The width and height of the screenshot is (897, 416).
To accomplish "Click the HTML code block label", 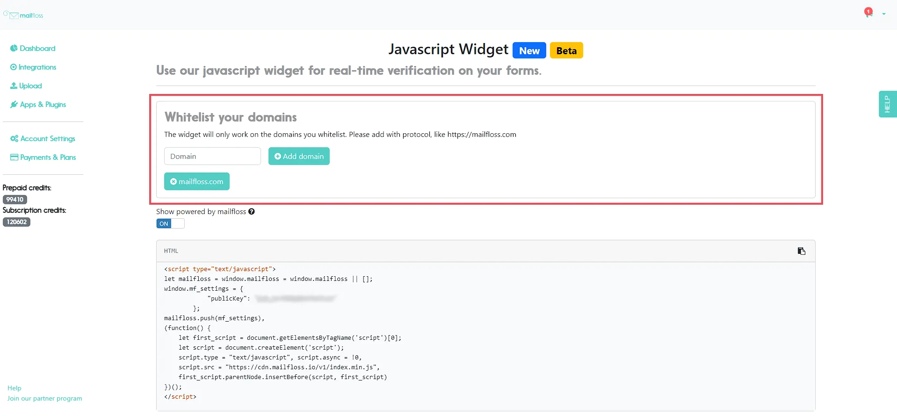I will (x=171, y=251).
